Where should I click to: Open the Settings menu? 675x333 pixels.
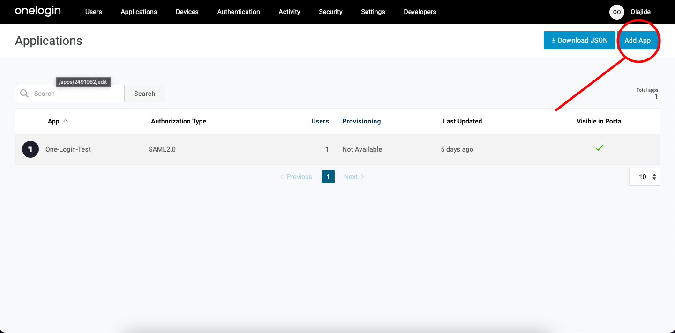pos(373,12)
